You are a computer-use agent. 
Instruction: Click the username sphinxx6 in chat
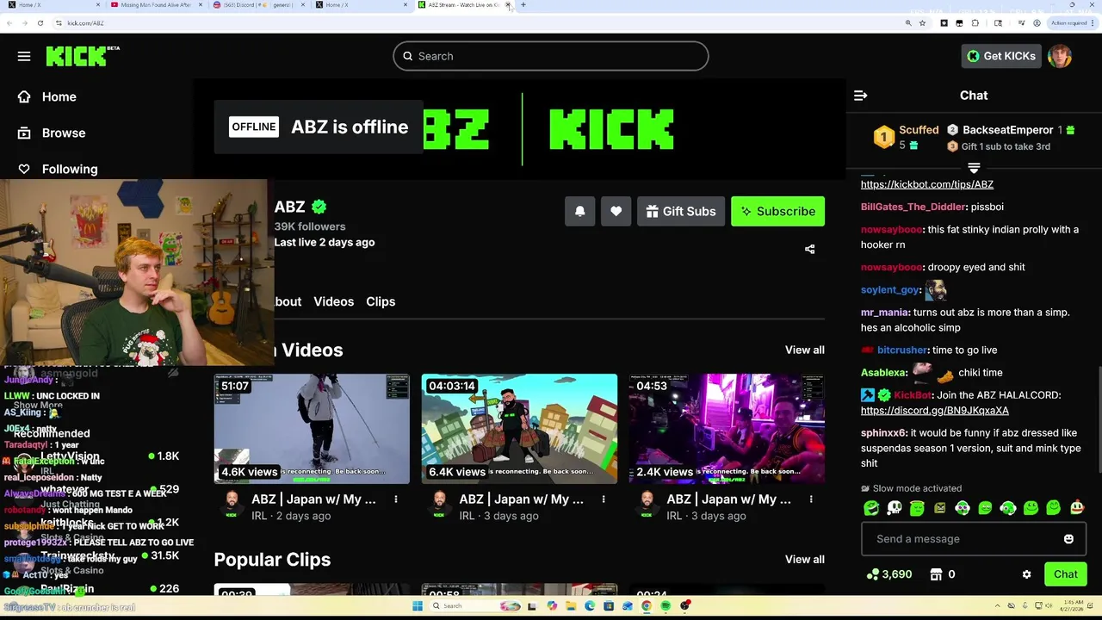click(884, 433)
